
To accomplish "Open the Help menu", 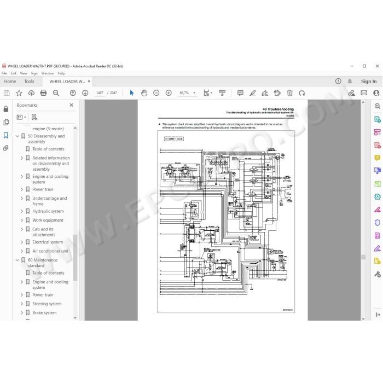I will coord(61,73).
